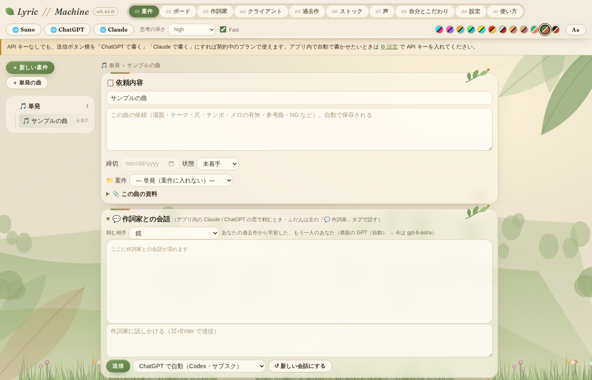Image resolution: width=592 pixels, height=380 pixels.
Task: Open the Aa font settings button
Action: (576, 30)
